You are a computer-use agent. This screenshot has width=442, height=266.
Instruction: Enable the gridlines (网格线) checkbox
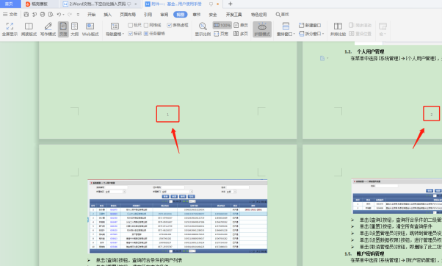pos(146,26)
